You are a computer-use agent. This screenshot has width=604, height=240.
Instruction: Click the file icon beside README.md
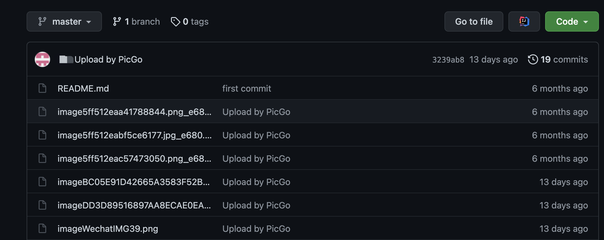click(x=42, y=88)
